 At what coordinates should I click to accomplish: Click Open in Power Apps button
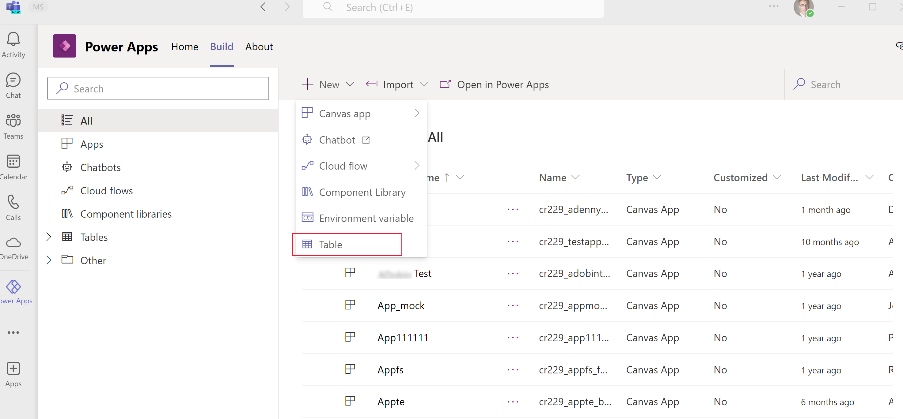click(494, 84)
